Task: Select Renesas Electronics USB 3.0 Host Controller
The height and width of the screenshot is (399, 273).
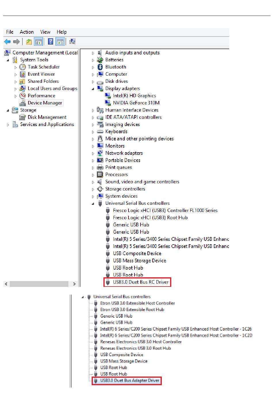Action: point(141,342)
